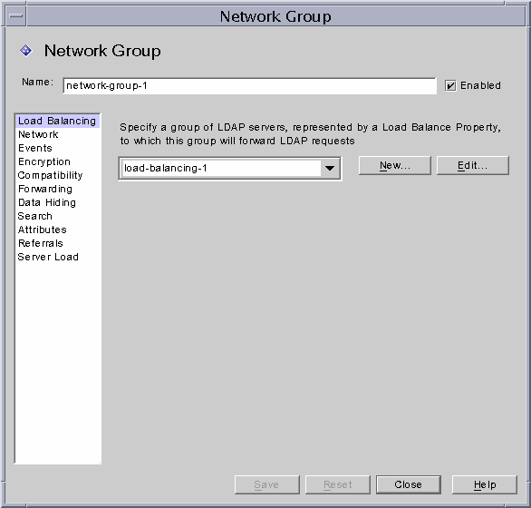Viewport: 531px width, 508px height.
Task: Click the Name field containing network-group-1
Action: tap(249, 86)
